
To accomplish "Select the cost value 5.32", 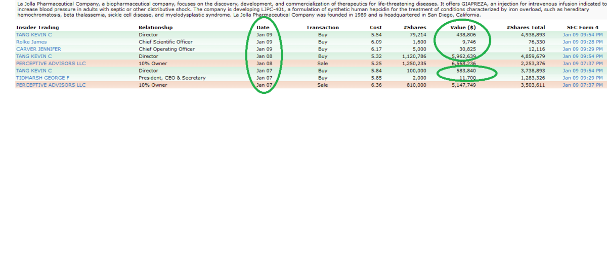I will click(x=376, y=57).
